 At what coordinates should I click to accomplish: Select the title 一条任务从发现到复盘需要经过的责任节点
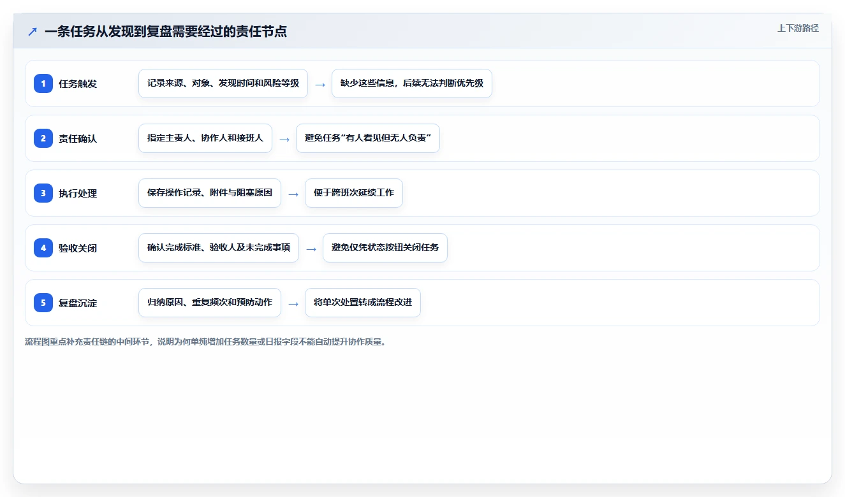pyautogui.click(x=166, y=32)
